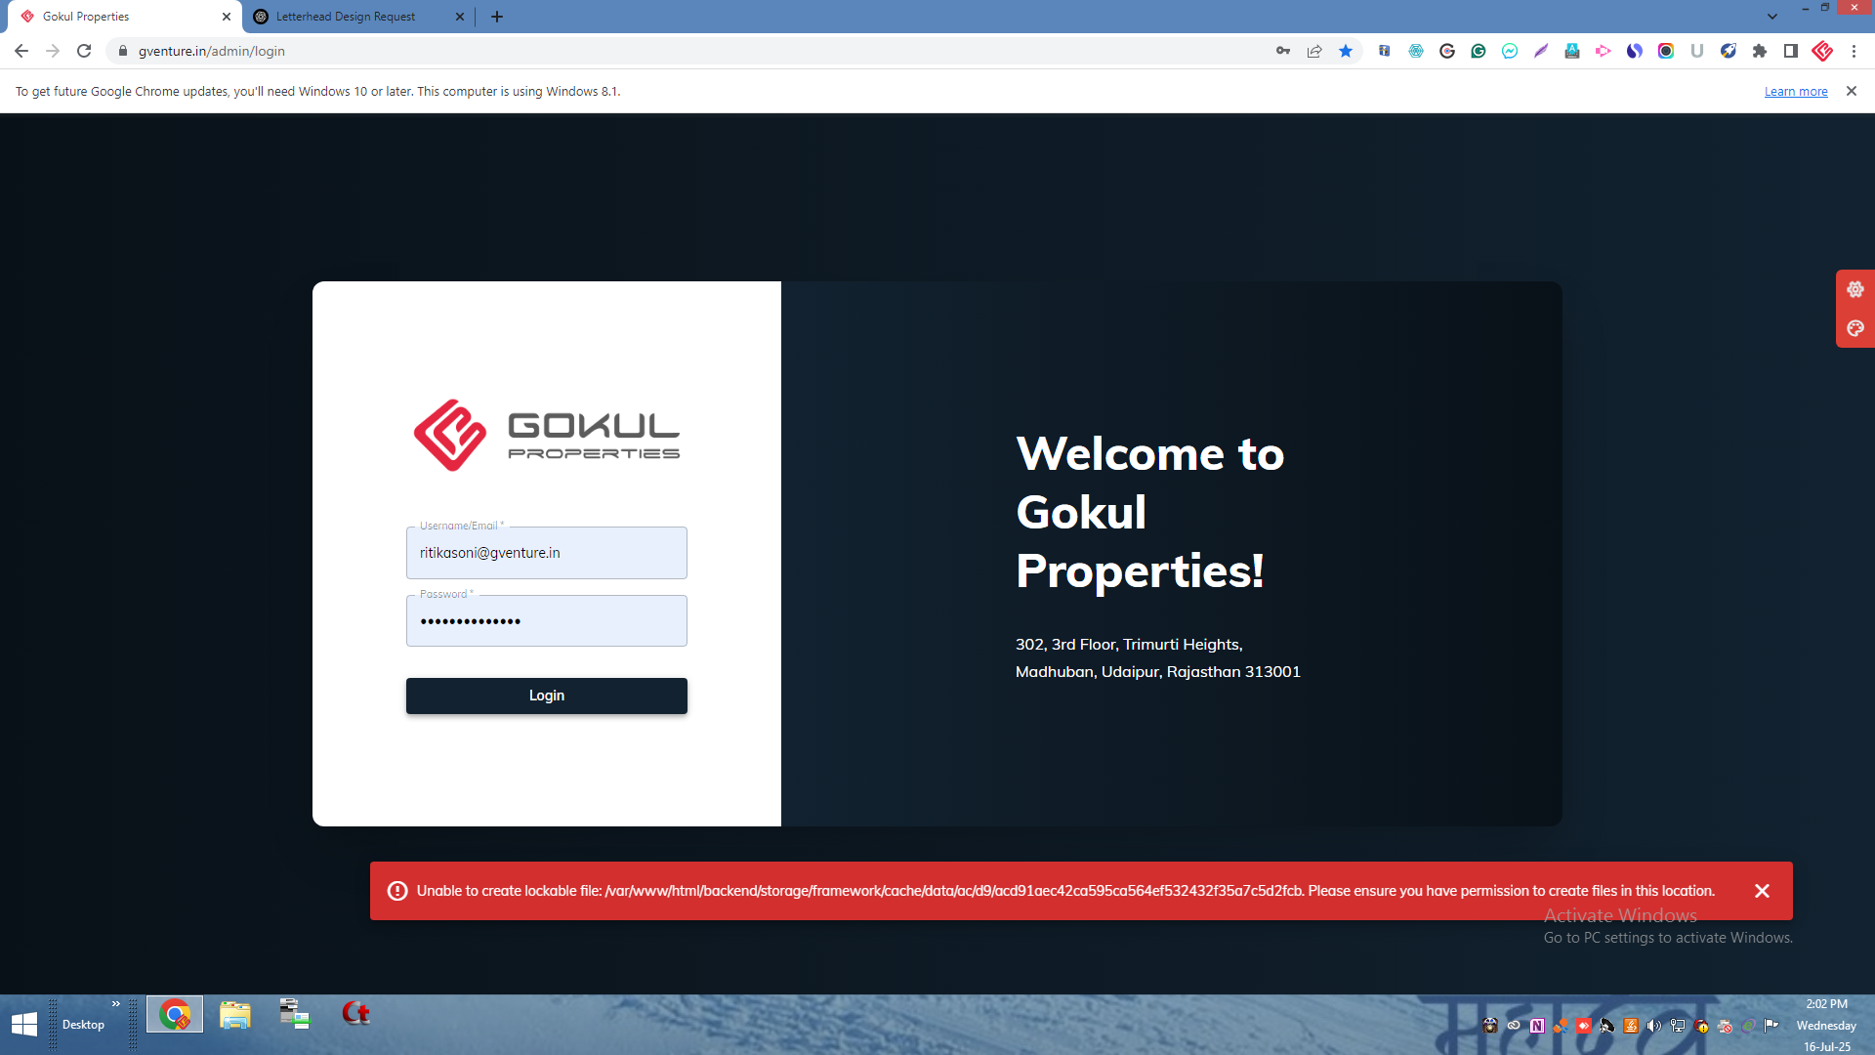
Task: Open the palette theme side button
Action: (1855, 328)
